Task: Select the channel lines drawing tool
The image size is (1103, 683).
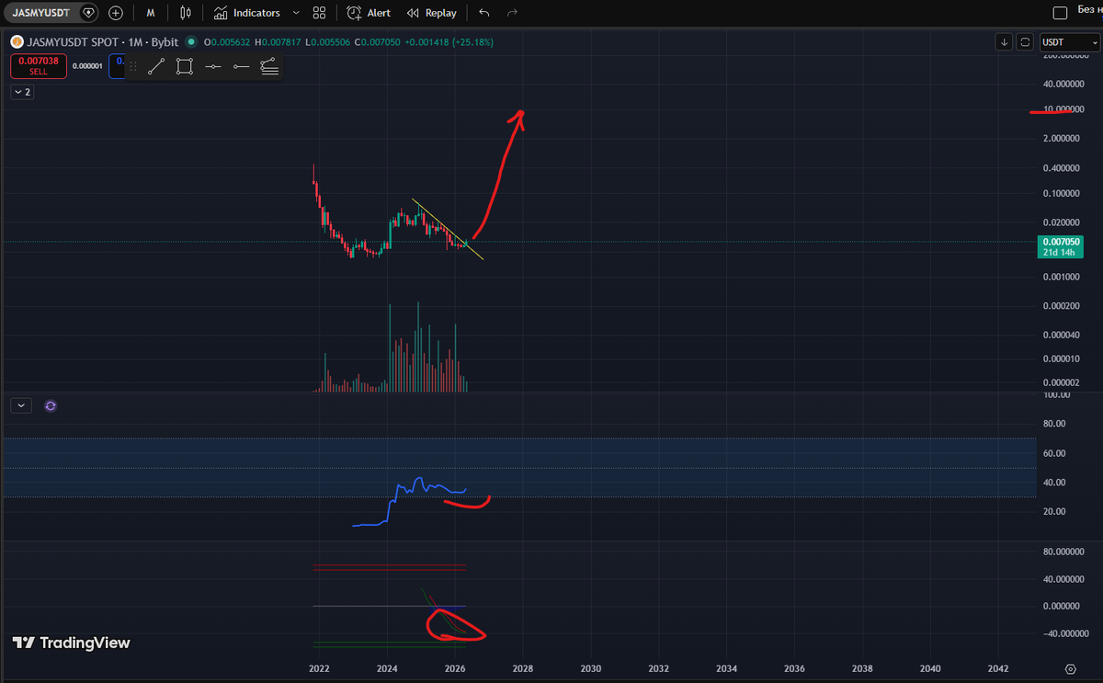Action: coord(269,66)
